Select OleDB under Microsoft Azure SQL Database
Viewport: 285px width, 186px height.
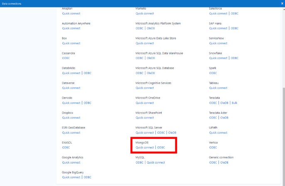(151, 73)
